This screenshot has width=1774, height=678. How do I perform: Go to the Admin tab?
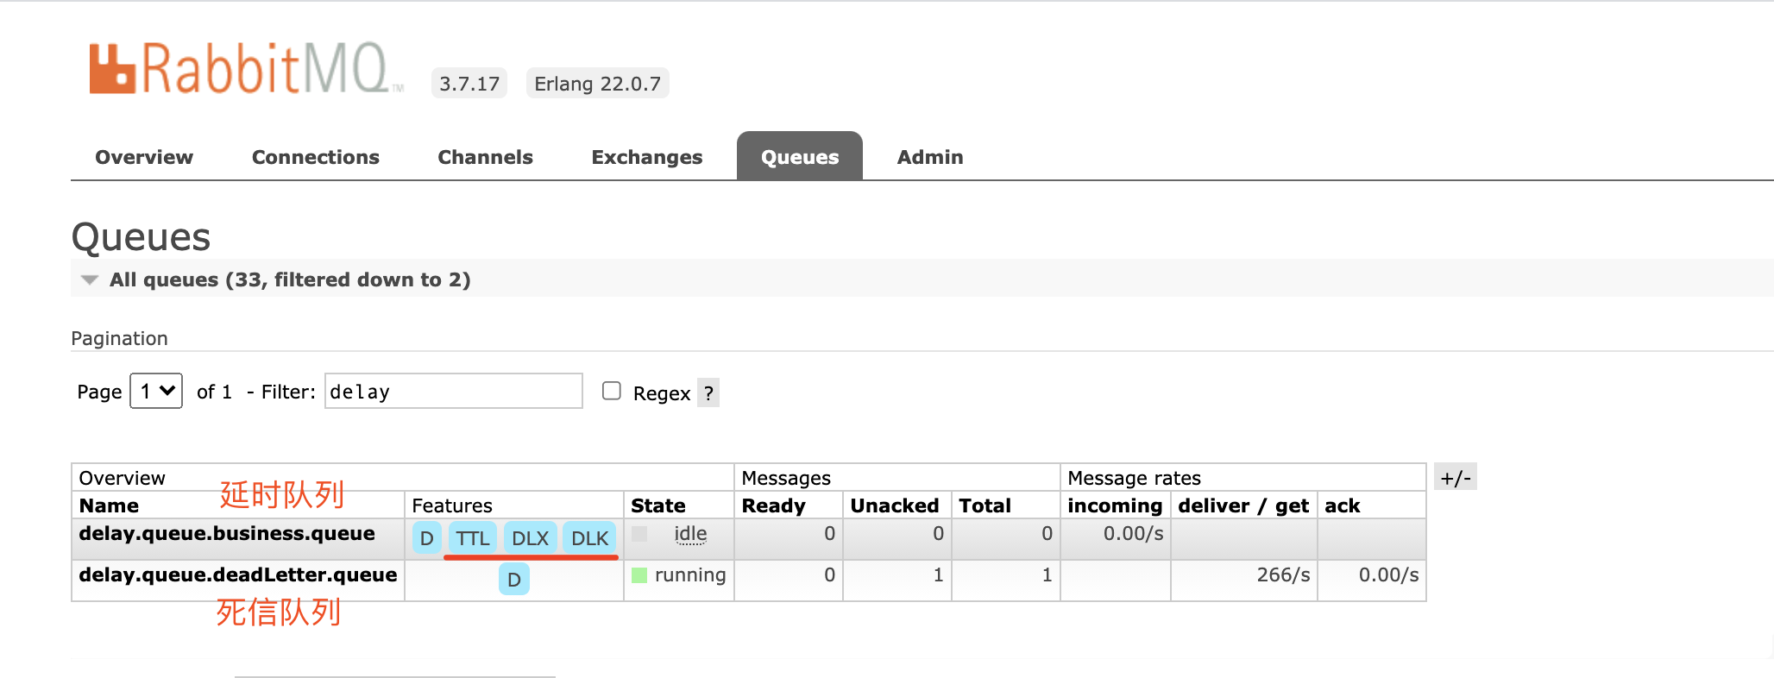coord(929,157)
